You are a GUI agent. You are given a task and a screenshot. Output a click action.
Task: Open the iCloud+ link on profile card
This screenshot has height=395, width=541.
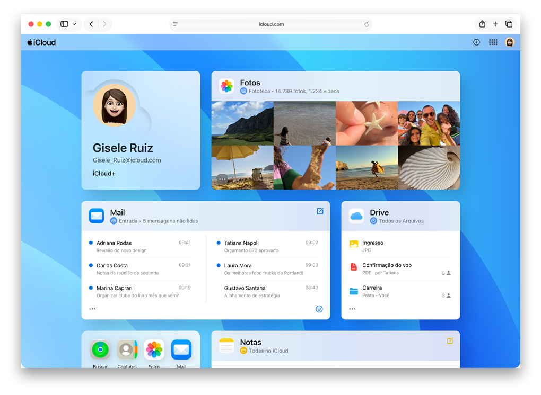tap(104, 174)
